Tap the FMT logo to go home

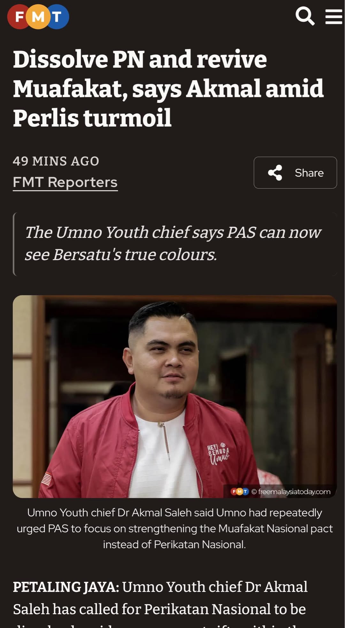tap(38, 17)
